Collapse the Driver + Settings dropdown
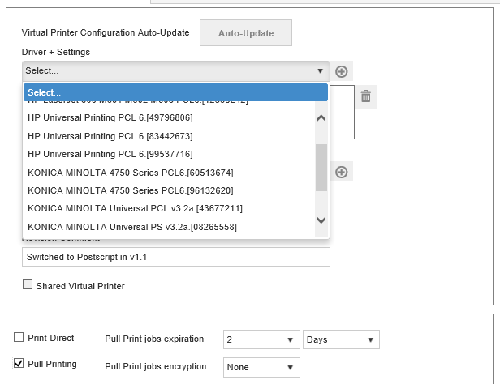Screen dimensions: 500x384 (175, 71)
